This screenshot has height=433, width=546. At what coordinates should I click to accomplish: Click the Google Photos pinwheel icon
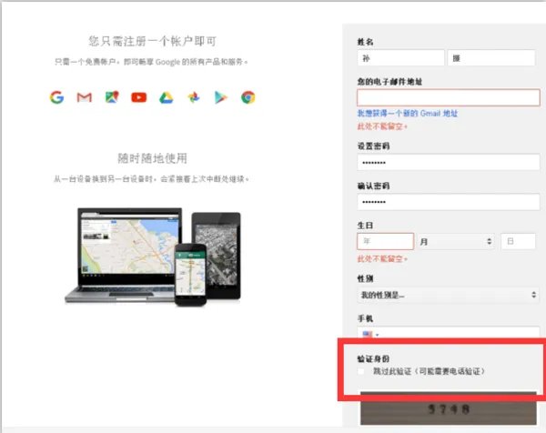point(194,97)
